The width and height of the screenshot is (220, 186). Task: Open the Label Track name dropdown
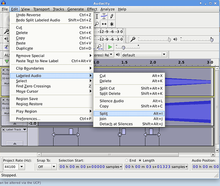(25, 129)
